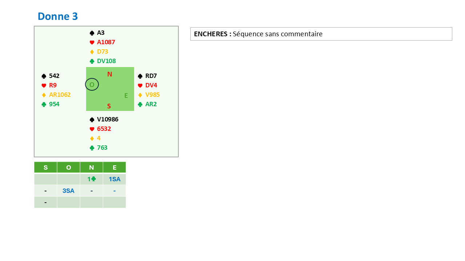Image resolution: width=465 pixels, height=261 pixels.
Task: Click the heart symbol next to A1087
Action: 92,42
